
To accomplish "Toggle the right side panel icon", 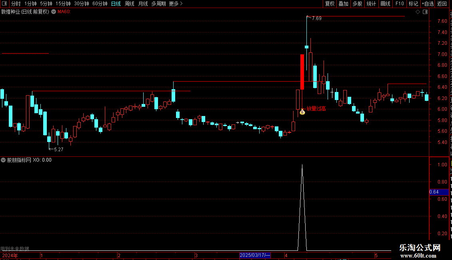I will click(x=425, y=12).
